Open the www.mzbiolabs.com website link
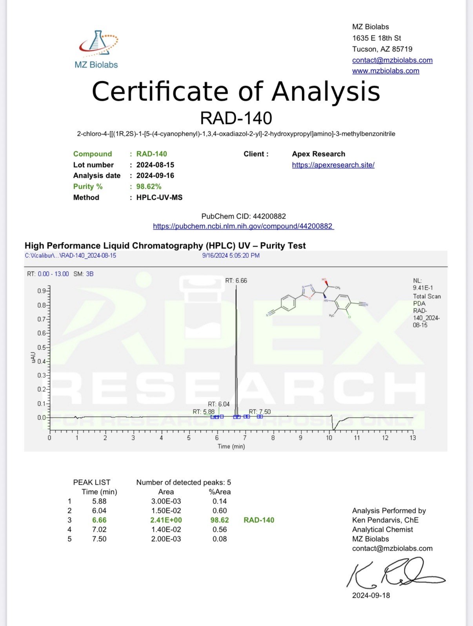 386,71
